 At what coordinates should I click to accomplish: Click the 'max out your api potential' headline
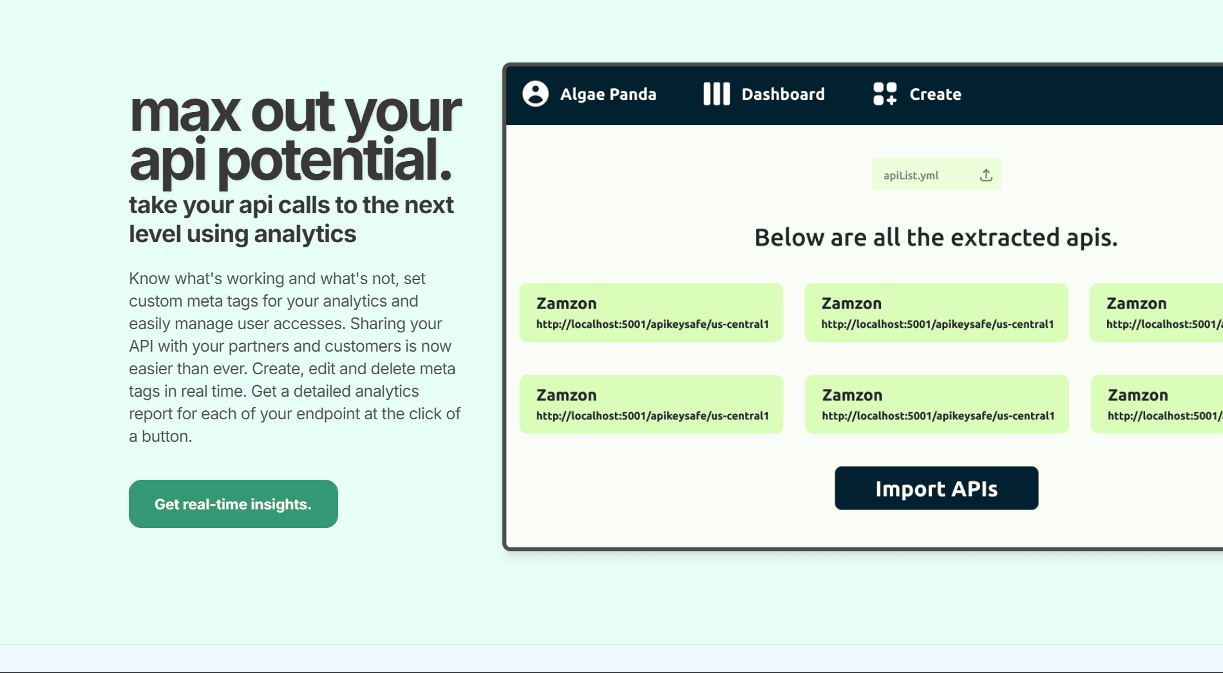[x=295, y=137]
